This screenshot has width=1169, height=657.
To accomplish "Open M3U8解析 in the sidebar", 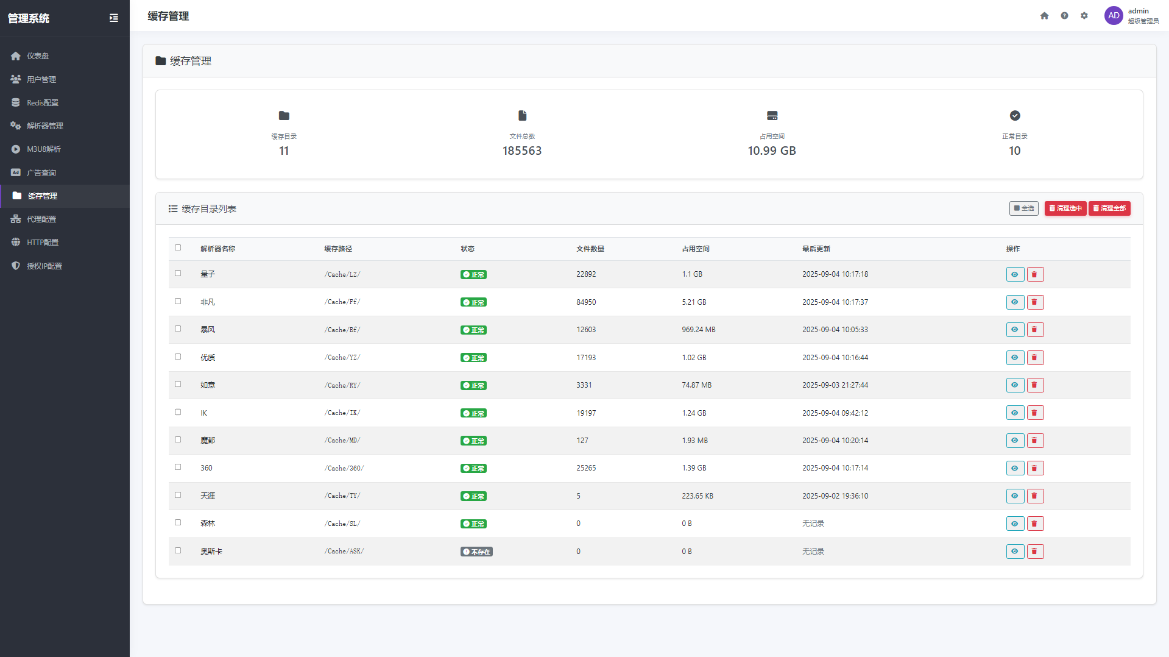I will click(65, 149).
